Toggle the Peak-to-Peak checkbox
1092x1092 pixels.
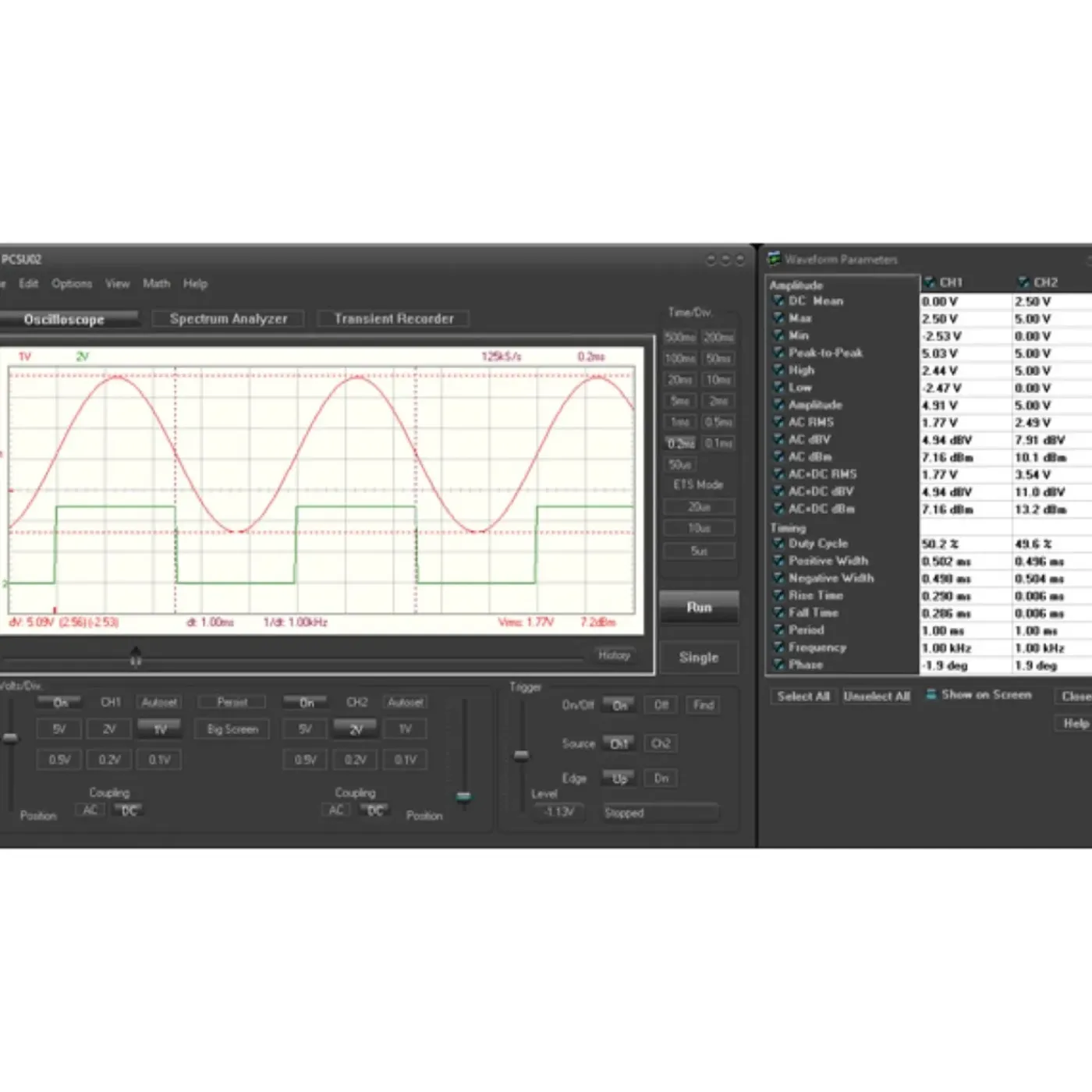point(778,353)
